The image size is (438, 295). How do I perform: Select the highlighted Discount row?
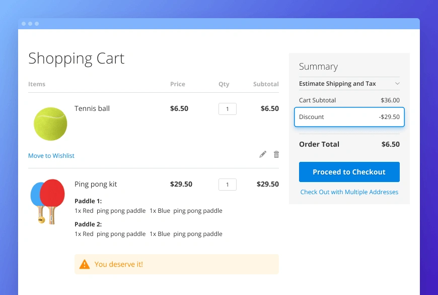click(349, 117)
